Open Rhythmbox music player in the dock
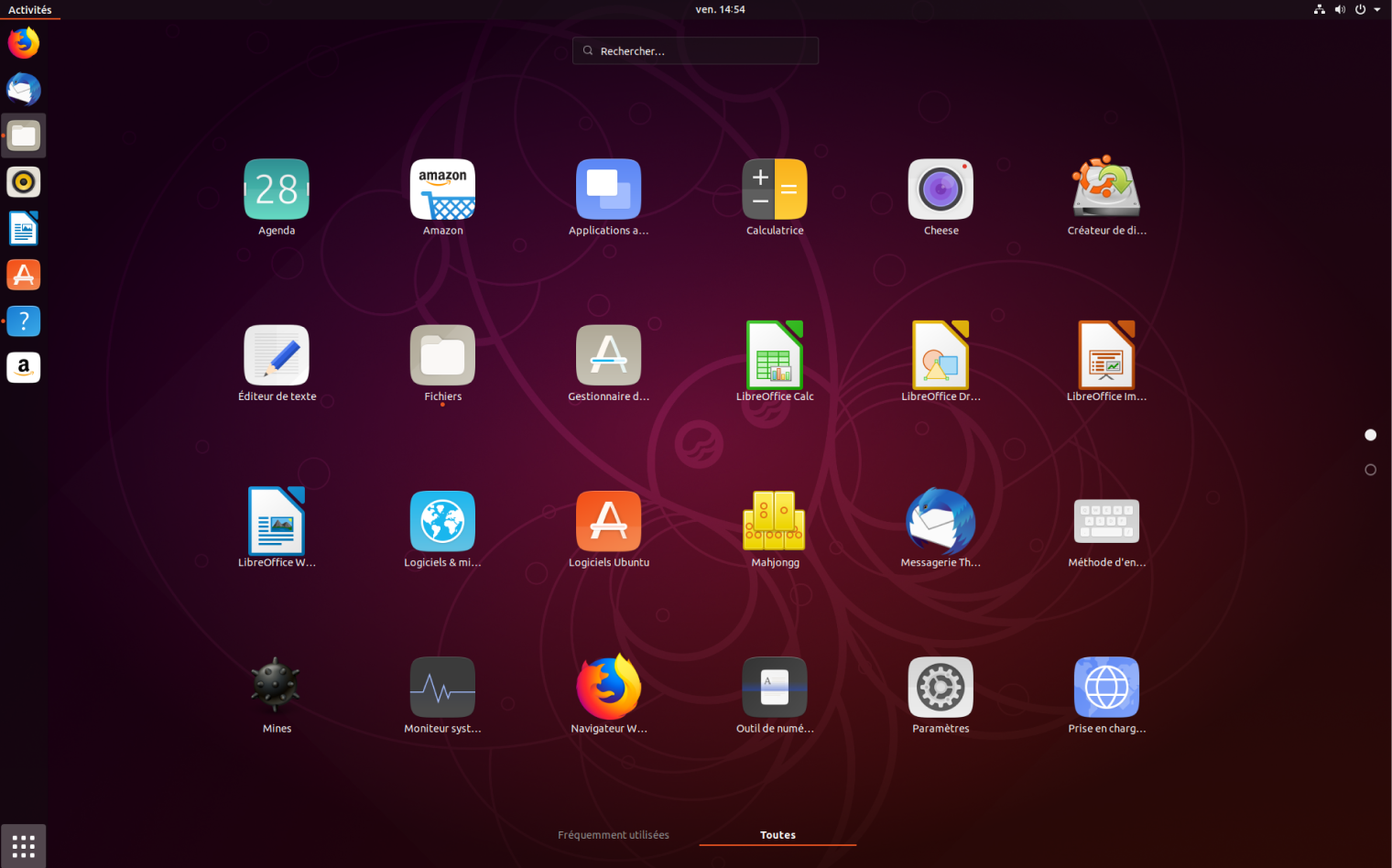The image size is (1392, 868). 24,182
